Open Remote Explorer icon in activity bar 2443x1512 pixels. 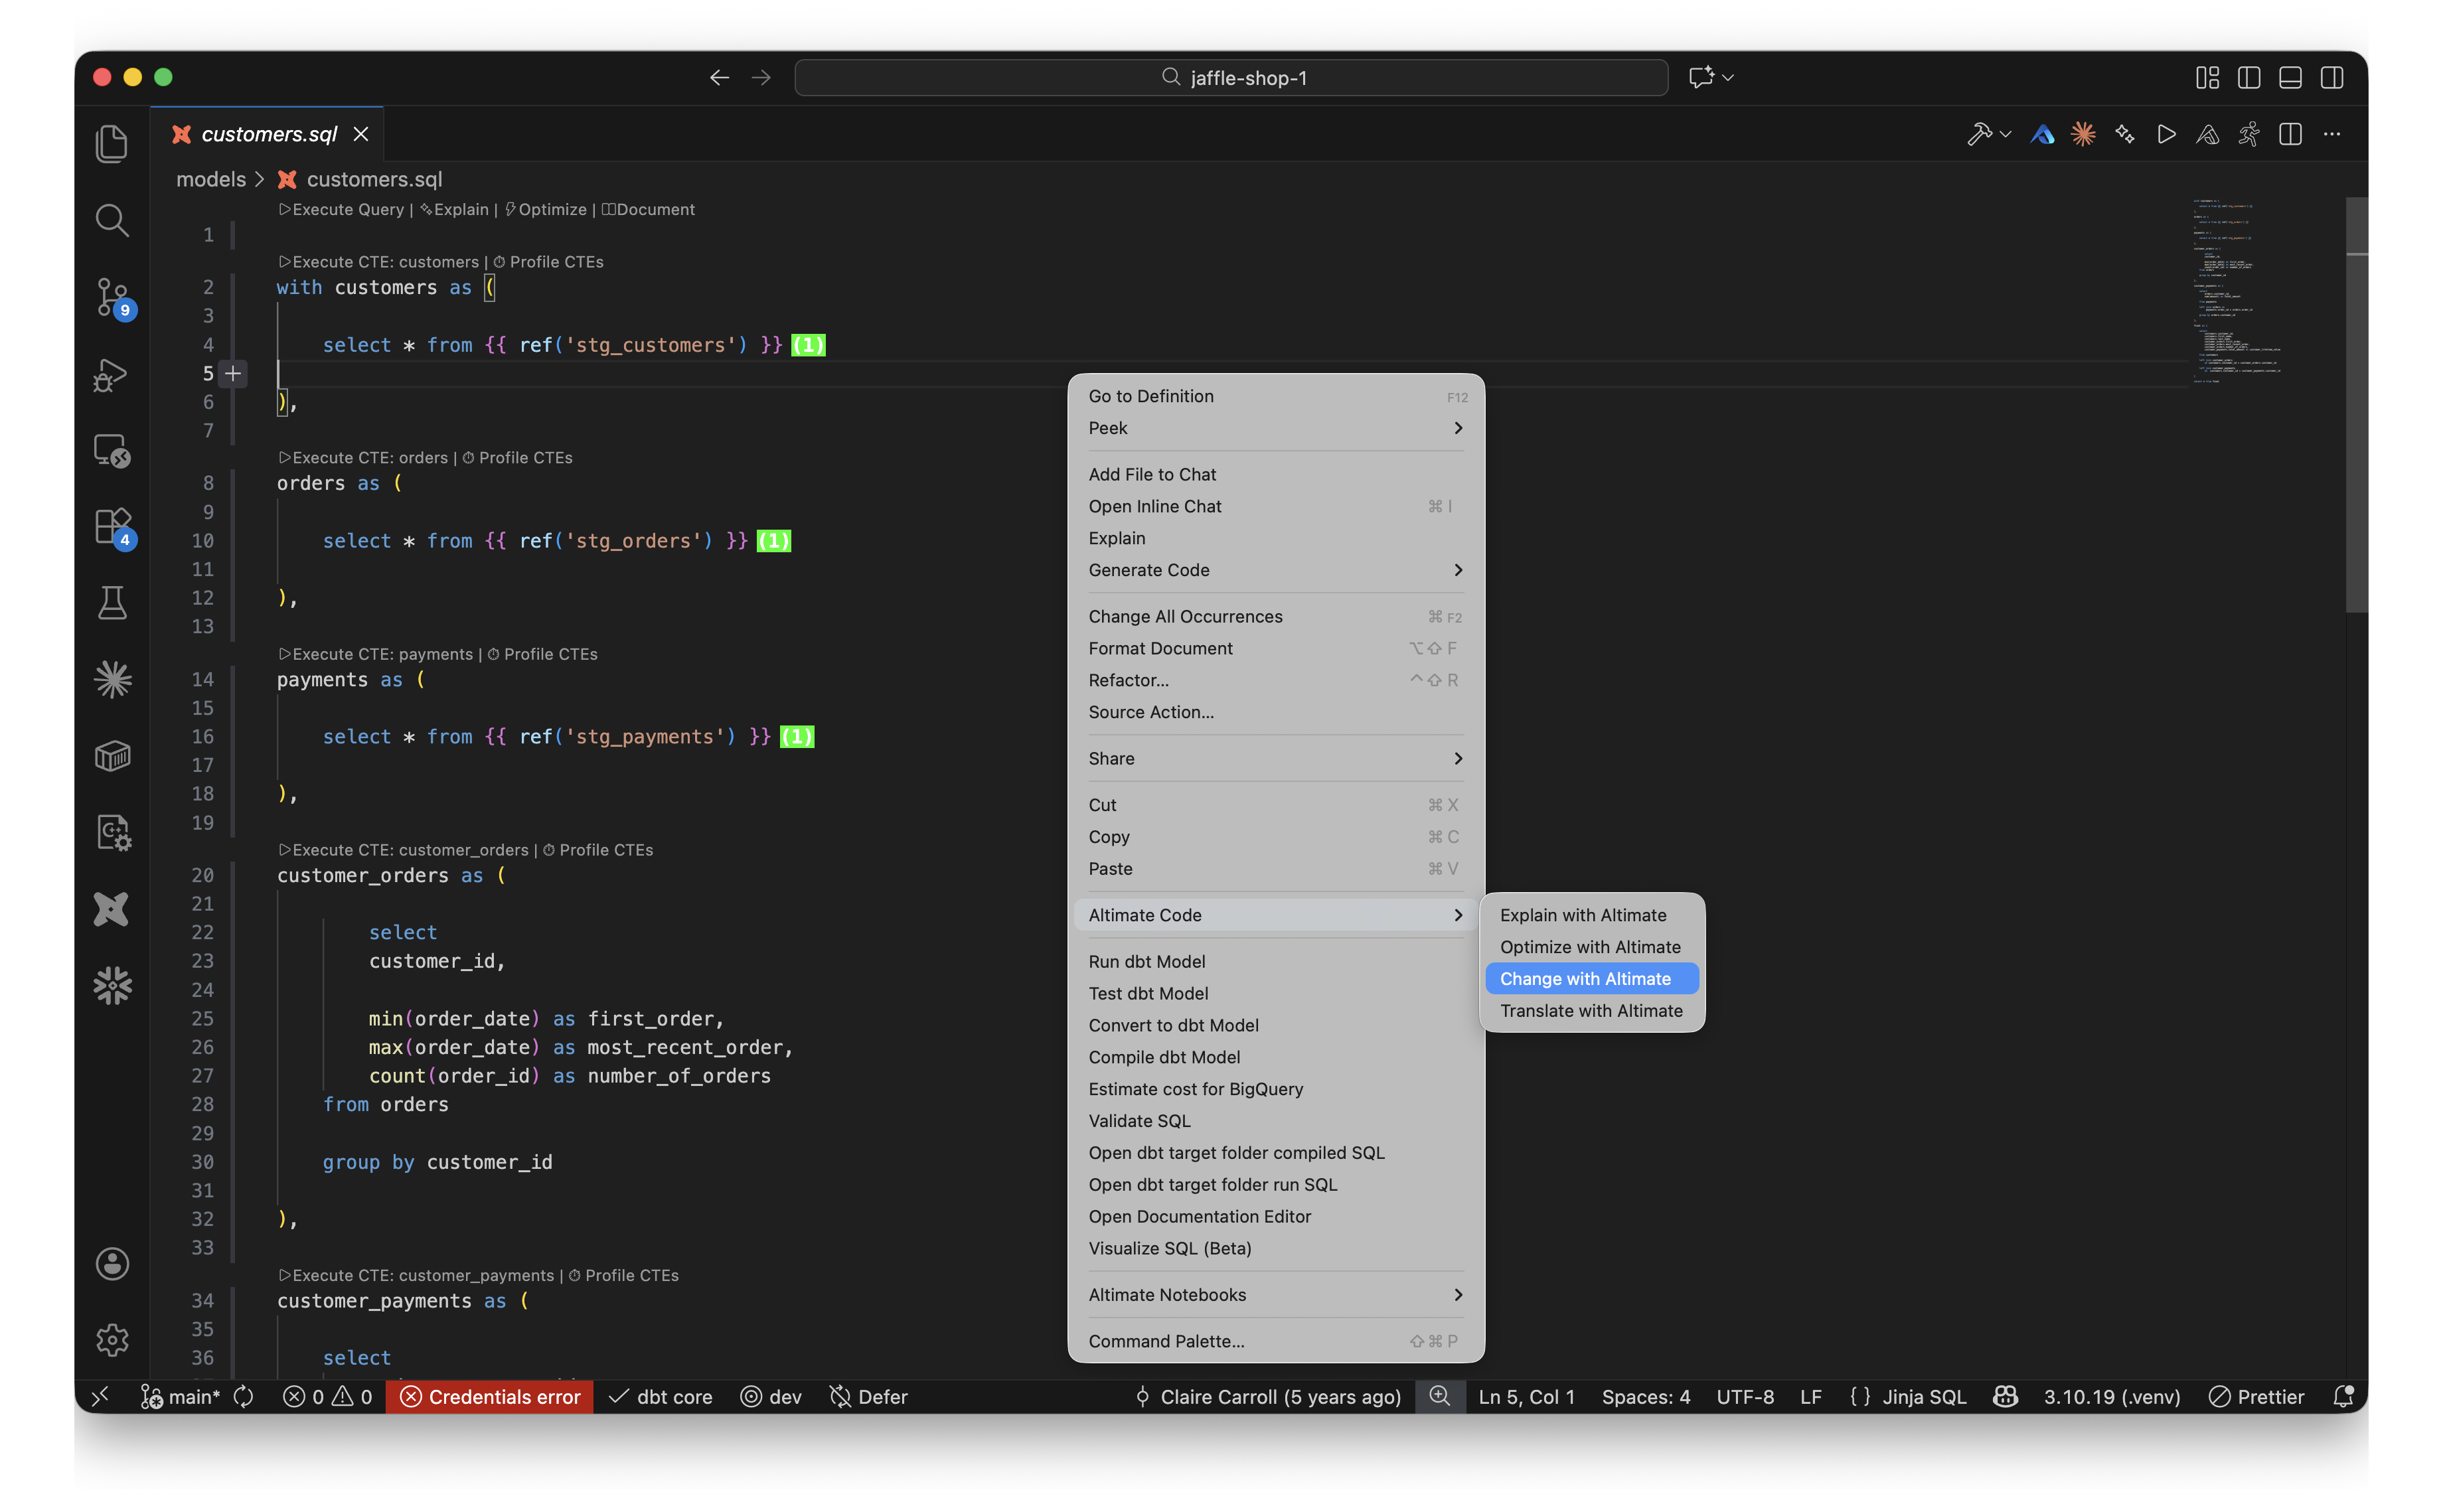[x=112, y=451]
